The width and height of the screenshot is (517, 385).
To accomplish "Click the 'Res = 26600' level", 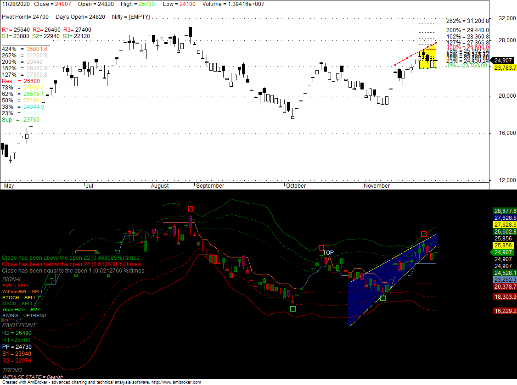I will click(21, 81).
